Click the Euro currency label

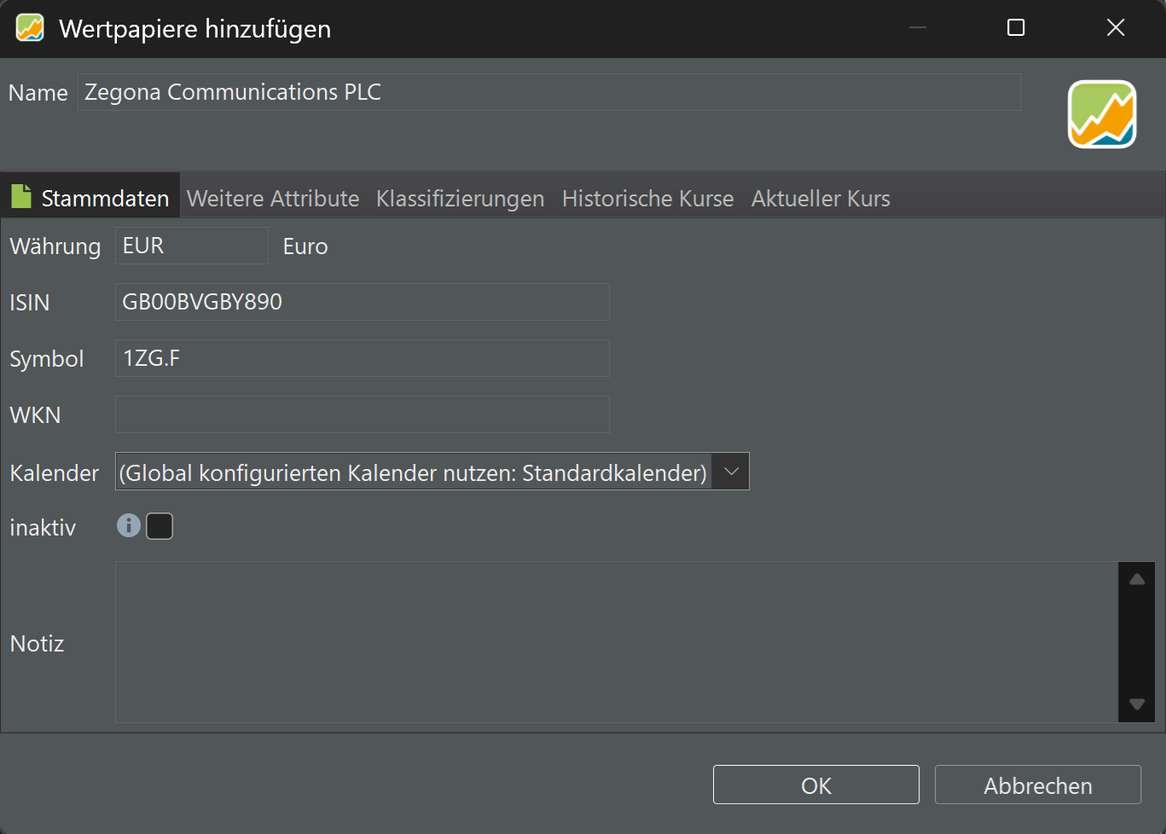tap(305, 246)
